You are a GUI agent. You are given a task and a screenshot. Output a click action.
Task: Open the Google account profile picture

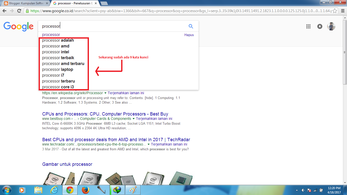[331, 26]
